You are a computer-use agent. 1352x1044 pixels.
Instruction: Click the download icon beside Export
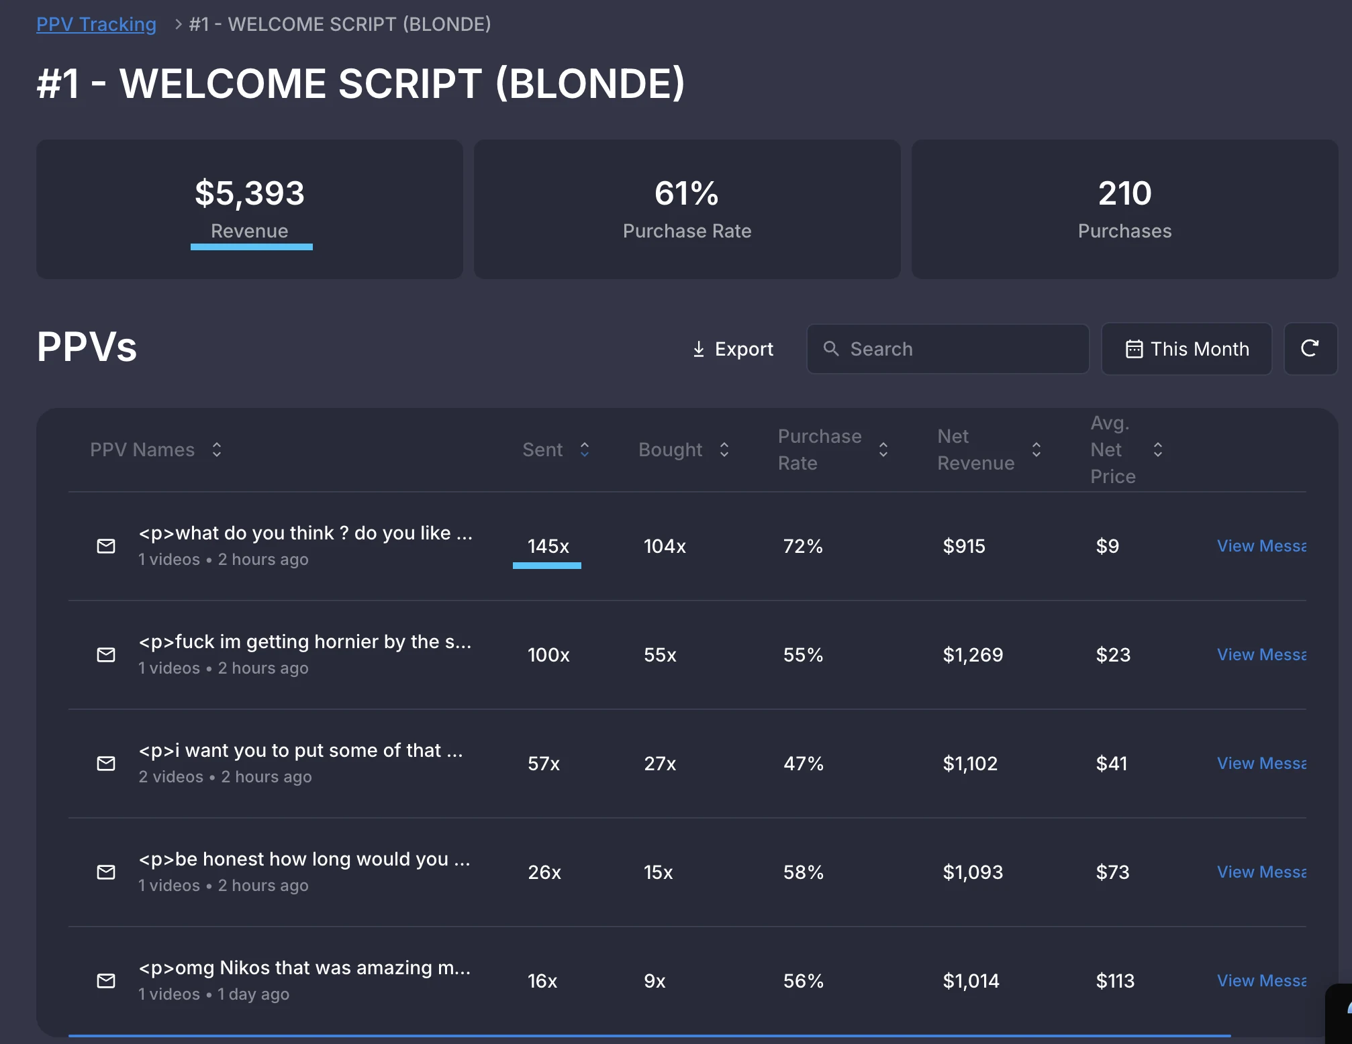(699, 349)
